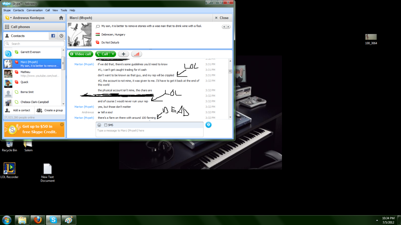Open the 100_3064 desktop image
The image size is (401, 225).
371,39
